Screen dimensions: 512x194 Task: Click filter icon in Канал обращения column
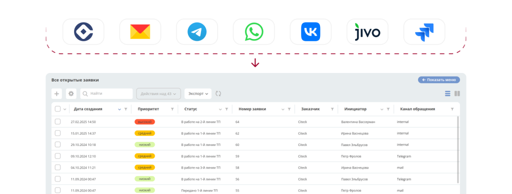coord(452,109)
